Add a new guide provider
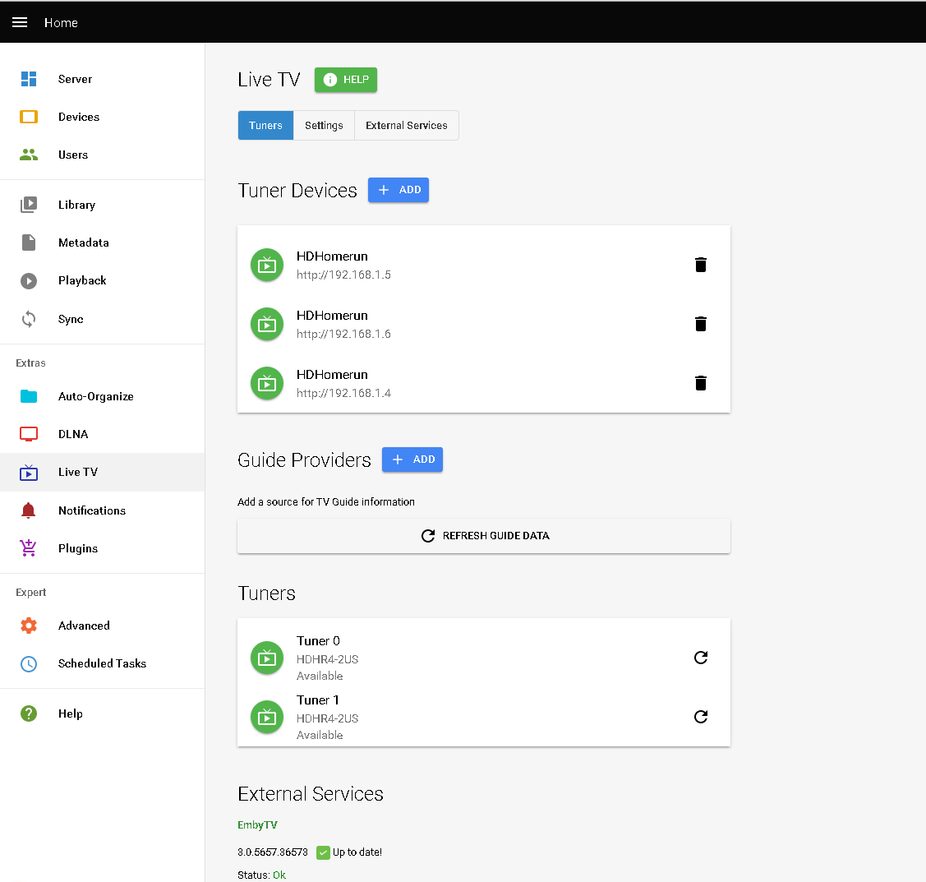926x882 pixels. click(x=412, y=459)
